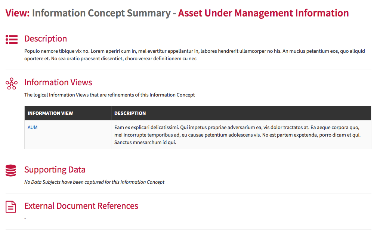Screen dimensions: 377x241
Task: Click the 'View:' label in the page title
Action: click(18, 13)
